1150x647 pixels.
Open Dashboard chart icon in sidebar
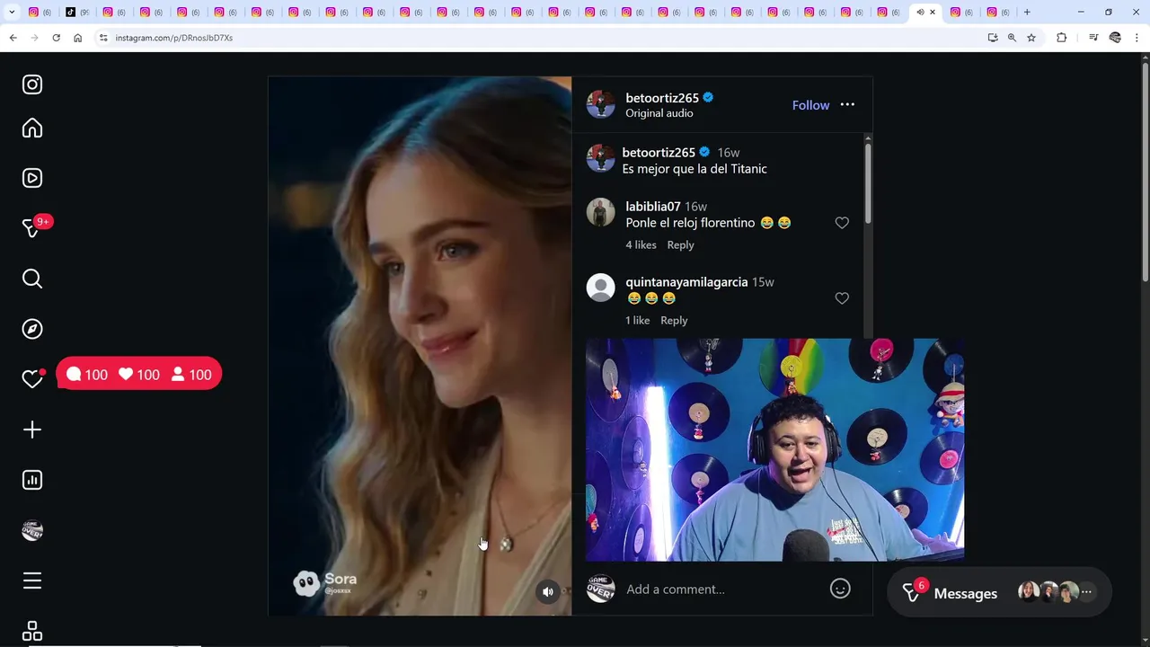point(32,480)
